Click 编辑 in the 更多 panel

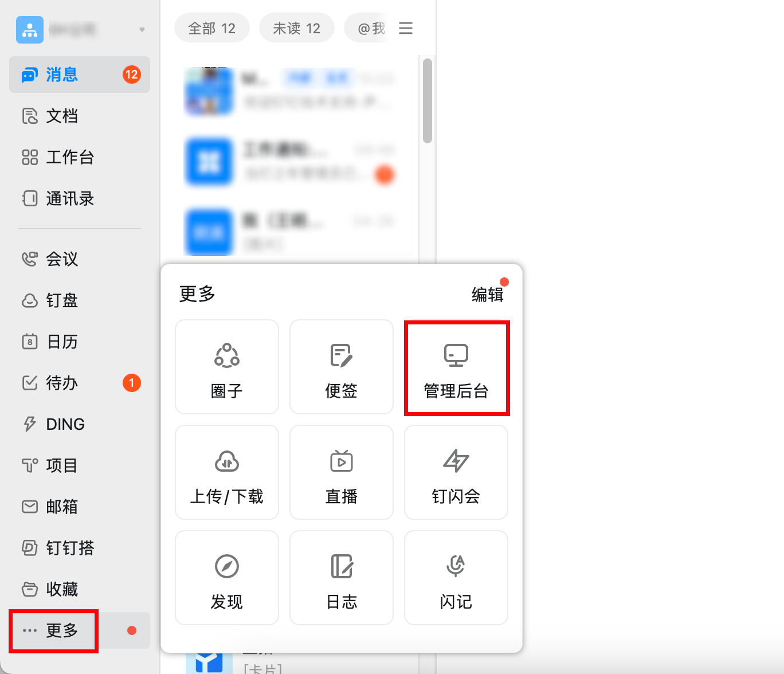(487, 295)
